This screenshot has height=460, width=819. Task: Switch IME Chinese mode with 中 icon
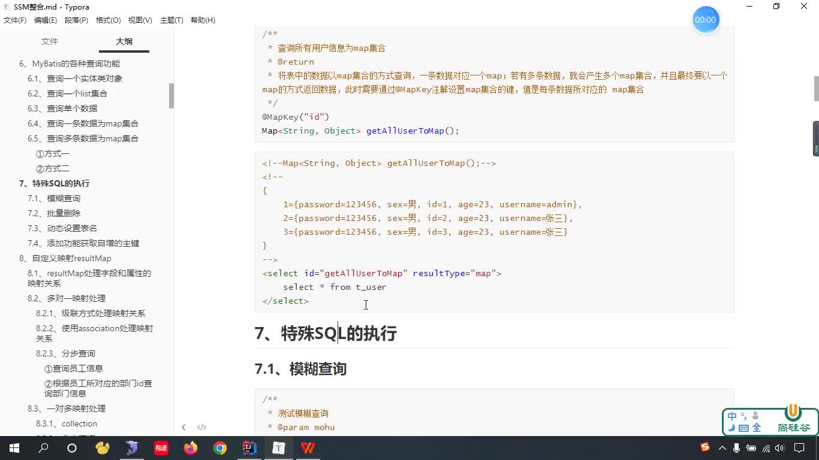732,416
